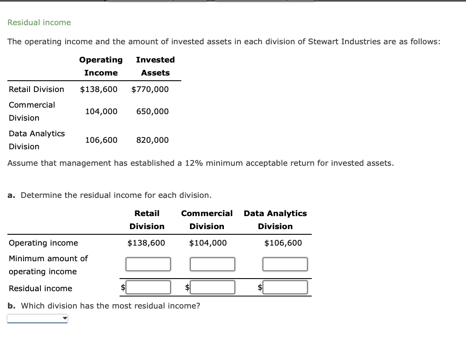Click the $770,000 invested assets figure
This screenshot has height=348, width=466.
point(150,89)
